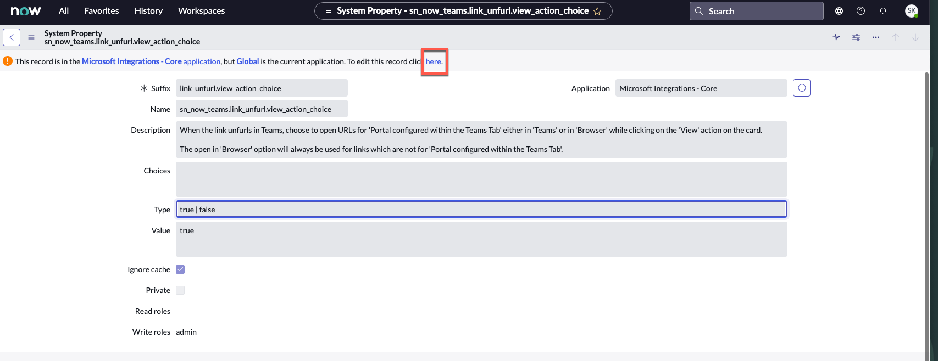
Task: Click the activity stream pulse icon
Action: pos(836,37)
